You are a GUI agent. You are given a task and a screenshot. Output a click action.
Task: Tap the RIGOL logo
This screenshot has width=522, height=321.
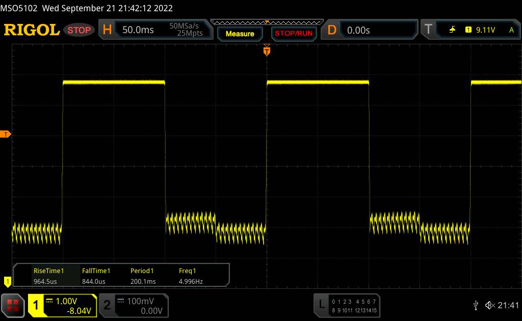tap(32, 30)
